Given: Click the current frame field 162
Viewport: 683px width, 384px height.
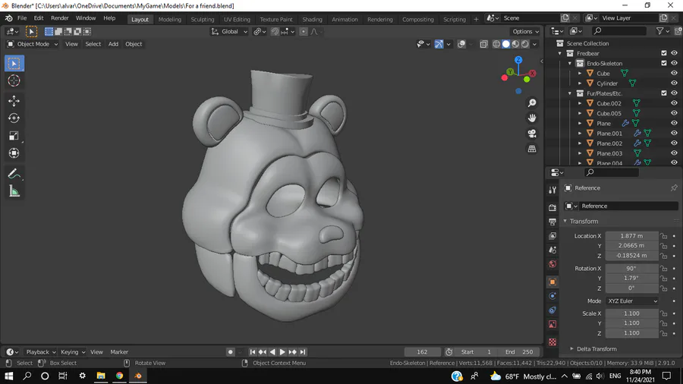Looking at the screenshot, I should tap(422, 352).
